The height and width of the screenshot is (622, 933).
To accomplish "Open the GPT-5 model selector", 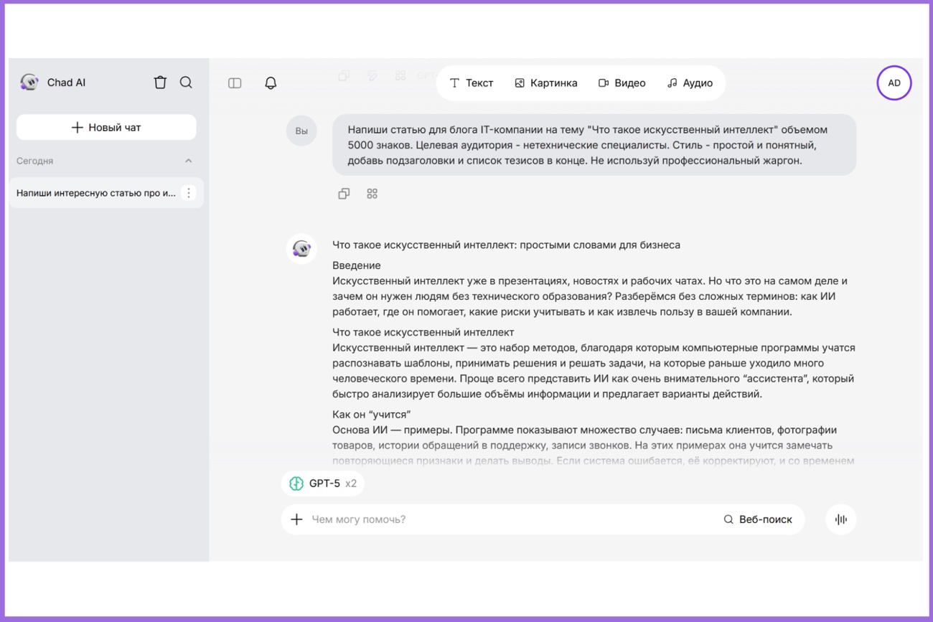I will 323,484.
